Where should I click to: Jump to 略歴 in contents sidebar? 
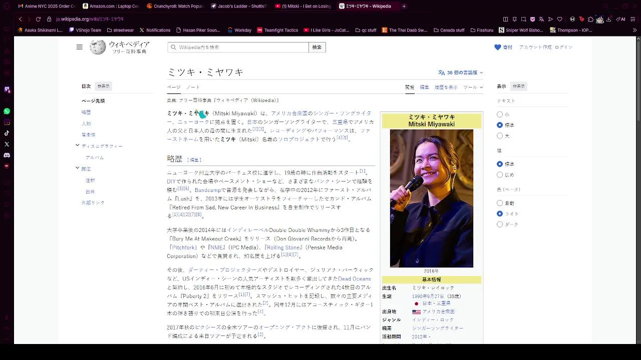[x=86, y=112]
